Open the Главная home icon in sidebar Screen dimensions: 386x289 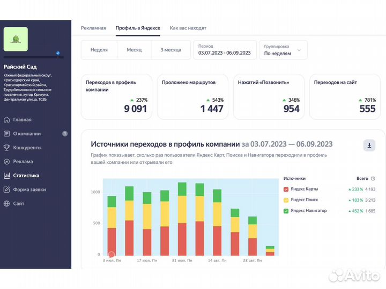click(x=6, y=120)
